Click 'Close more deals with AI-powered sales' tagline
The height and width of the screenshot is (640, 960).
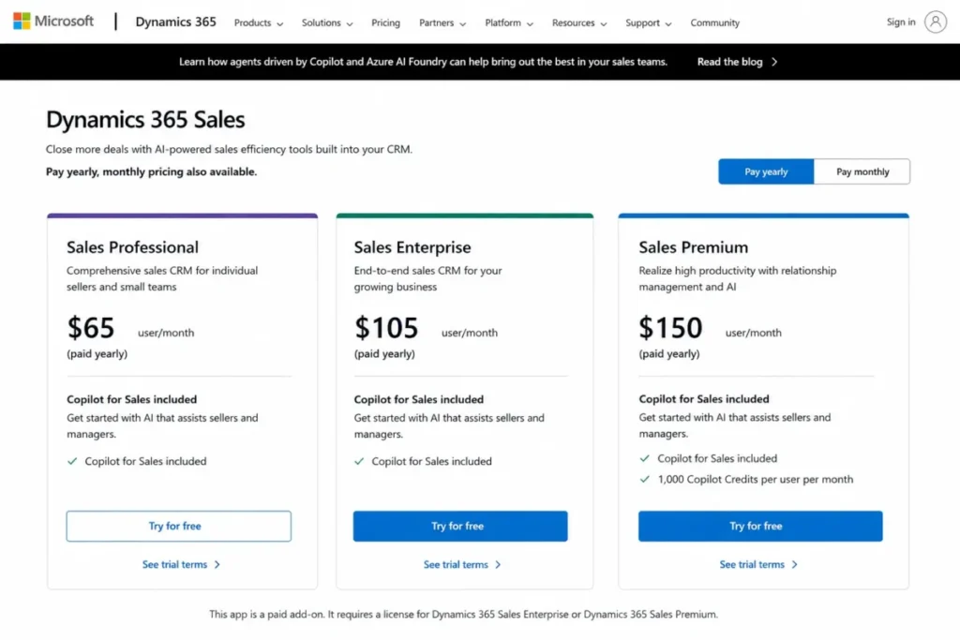click(229, 149)
